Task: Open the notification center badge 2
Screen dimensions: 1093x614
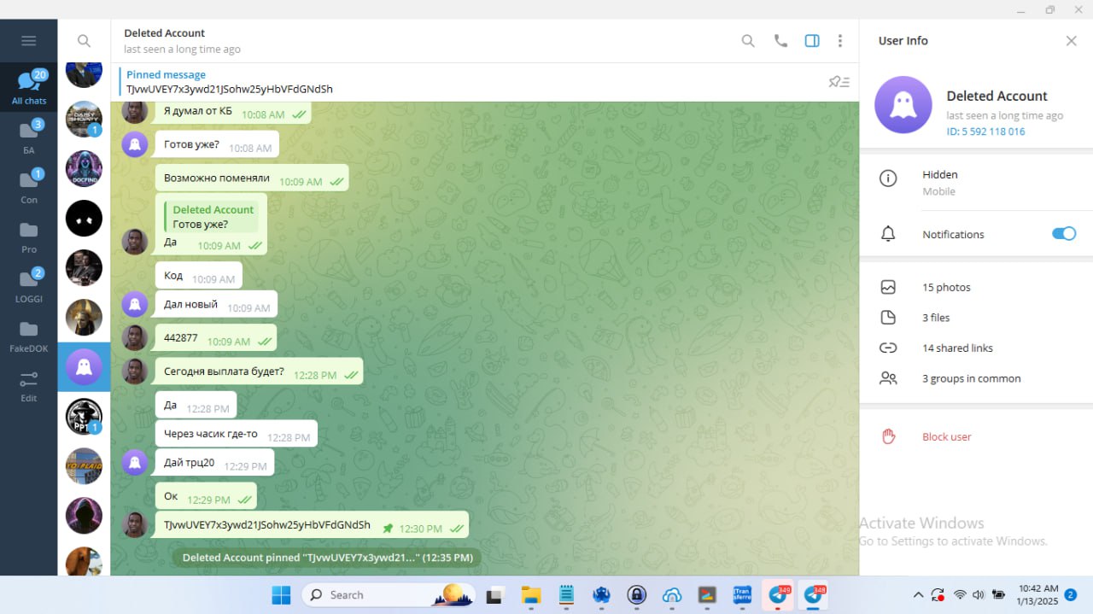Action: (1070, 595)
